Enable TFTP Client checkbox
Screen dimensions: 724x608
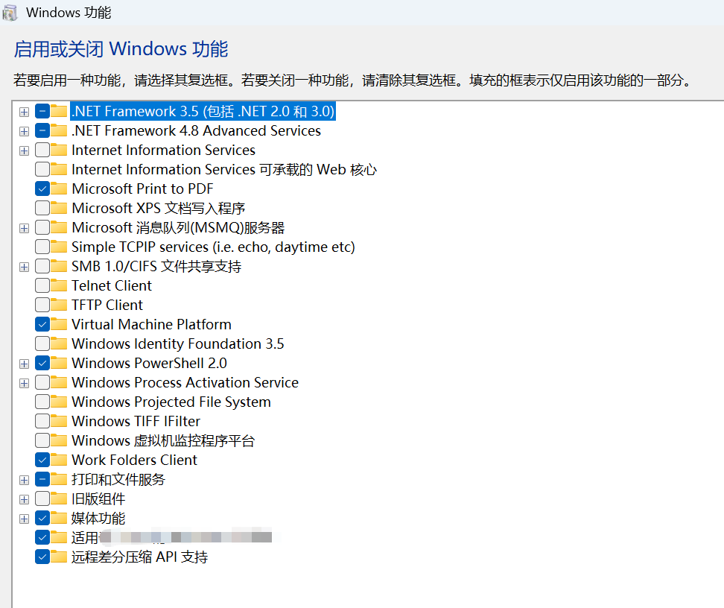point(42,305)
